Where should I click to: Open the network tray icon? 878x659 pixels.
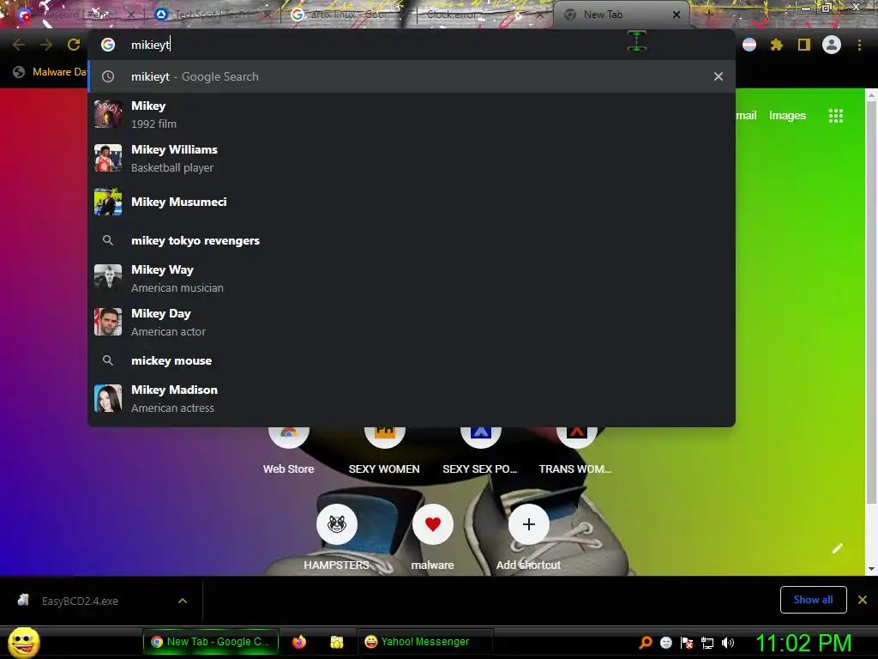(x=707, y=642)
